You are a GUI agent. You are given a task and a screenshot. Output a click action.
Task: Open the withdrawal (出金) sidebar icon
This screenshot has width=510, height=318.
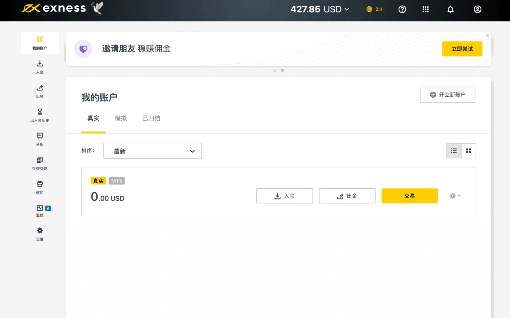pyautogui.click(x=40, y=88)
